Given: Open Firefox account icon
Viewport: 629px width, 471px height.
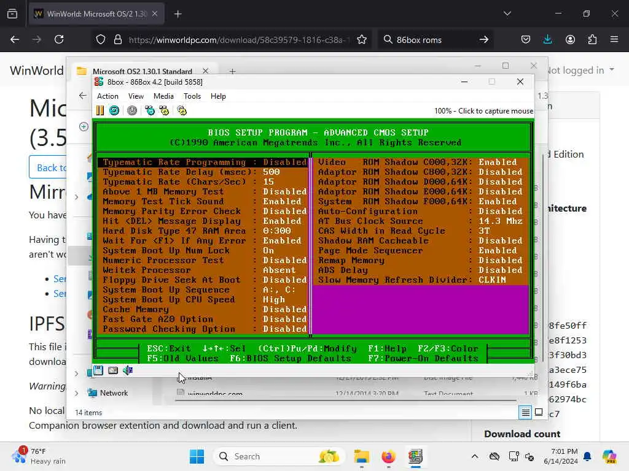Looking at the screenshot, I should [570, 39].
